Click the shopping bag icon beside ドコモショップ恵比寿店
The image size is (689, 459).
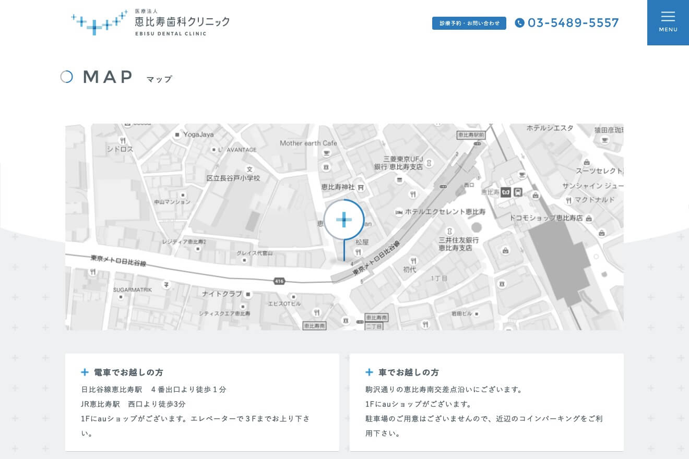[x=589, y=218]
